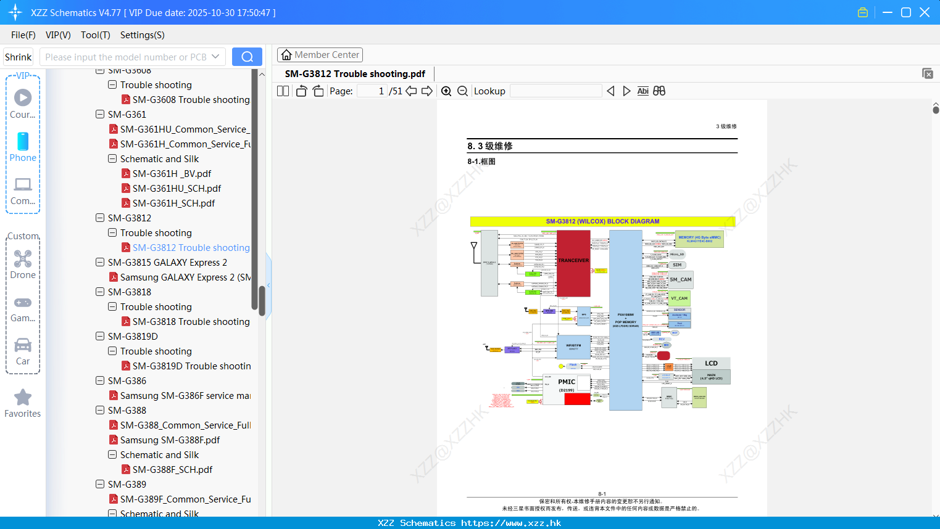
Task: Collapse the SM-G3815 GALAXY Express 2 node
Action: [x=100, y=262]
